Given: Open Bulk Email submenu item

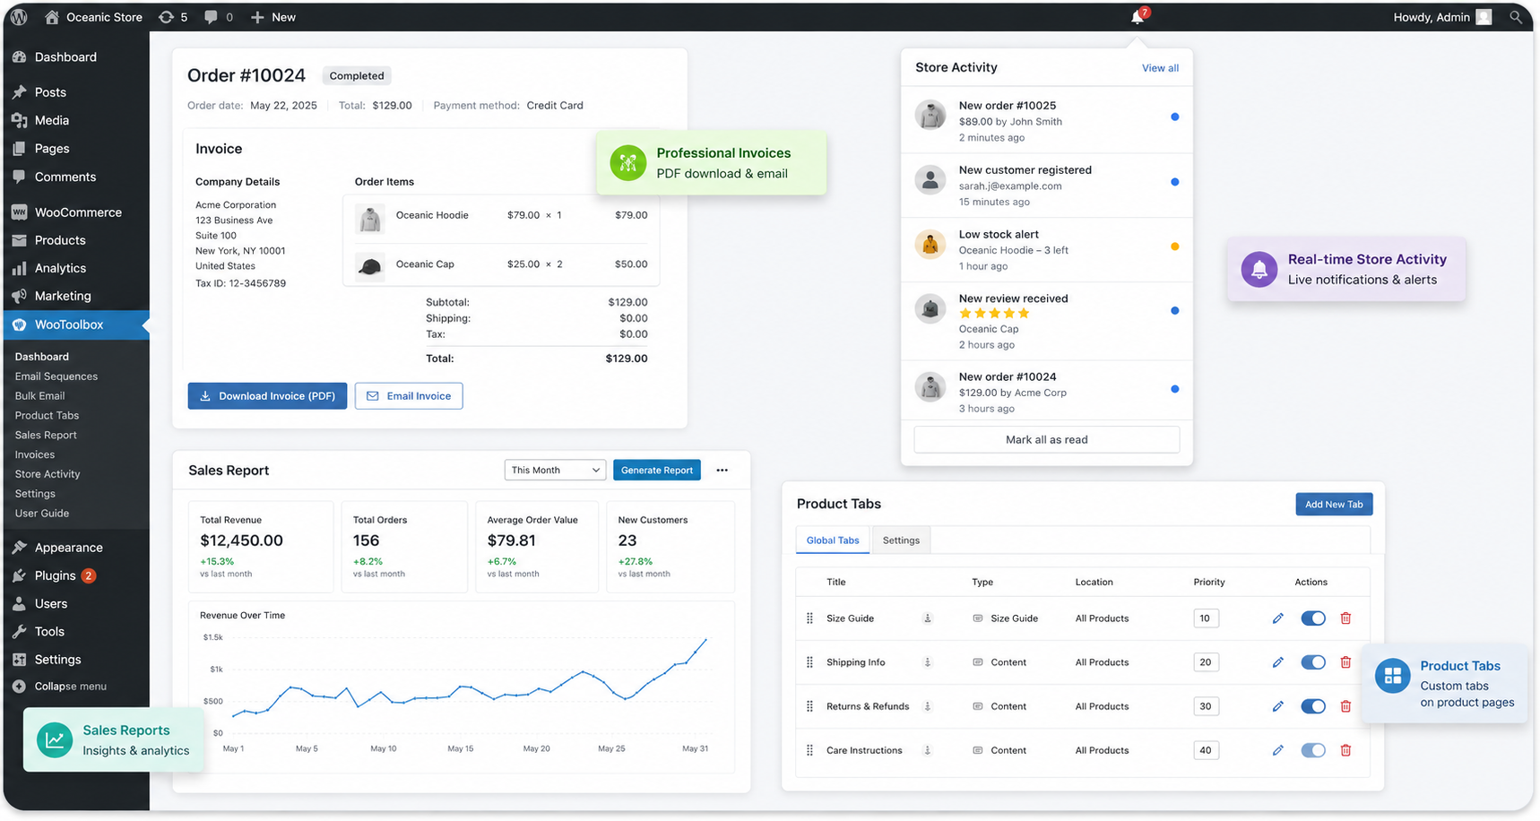Looking at the screenshot, I should tap(39, 396).
